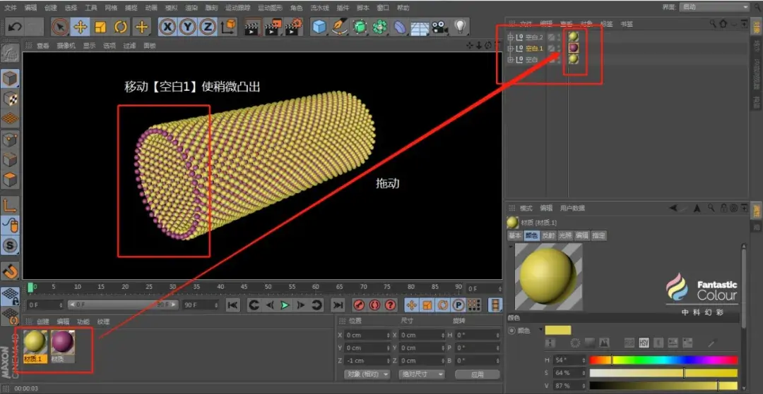
Task: Open the 对象 (相对) dropdown
Action: pos(367,374)
